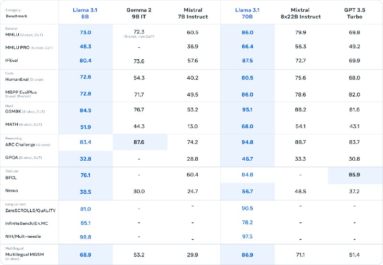Image resolution: width=383 pixels, height=265 pixels.
Task: Select the Gemma 2 9B IT header
Action: click(x=139, y=13)
